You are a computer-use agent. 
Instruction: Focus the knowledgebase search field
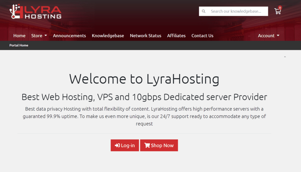coord(233,11)
